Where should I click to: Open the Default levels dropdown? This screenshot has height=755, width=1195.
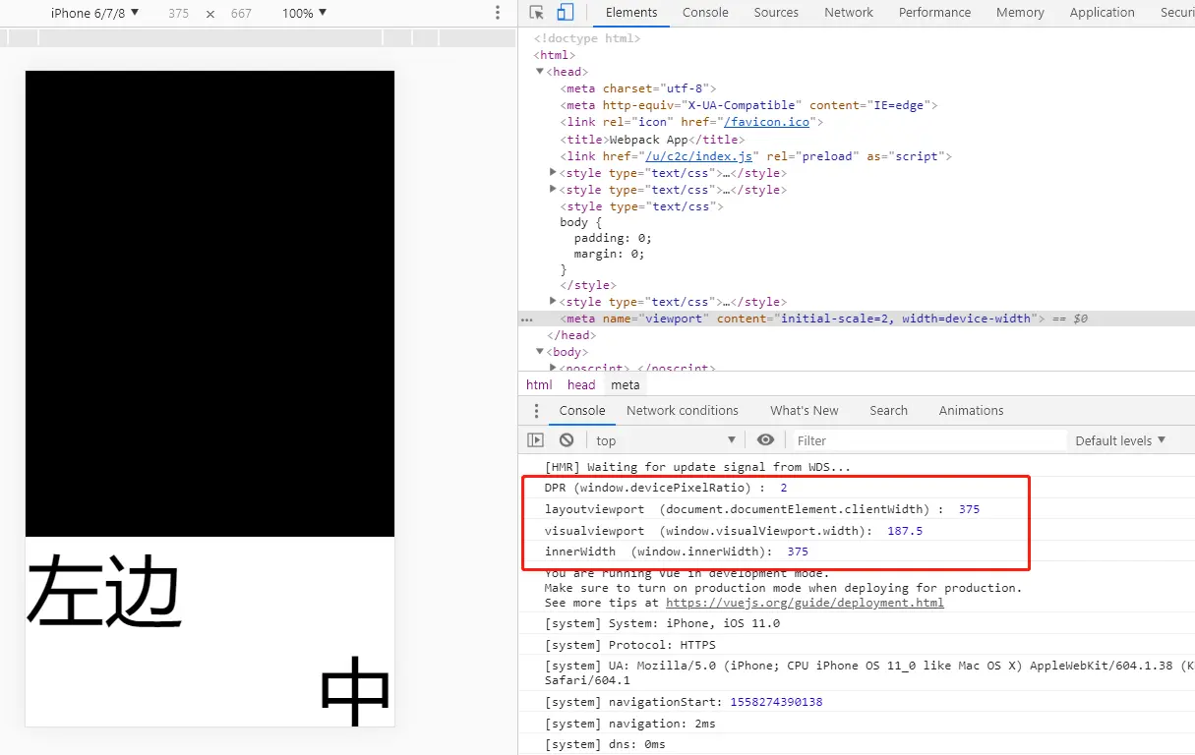point(1120,440)
